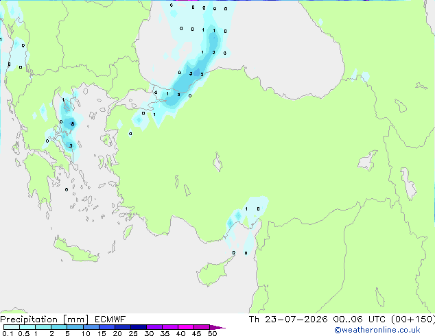Select the 20 mm legend color swatch
Image resolution: width=435 pixels, height=336 pixels.
click(123, 327)
